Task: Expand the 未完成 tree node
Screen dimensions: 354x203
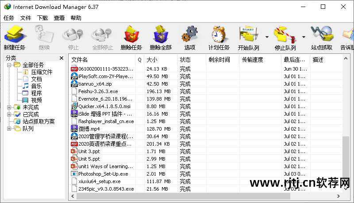Action: tap(9, 107)
